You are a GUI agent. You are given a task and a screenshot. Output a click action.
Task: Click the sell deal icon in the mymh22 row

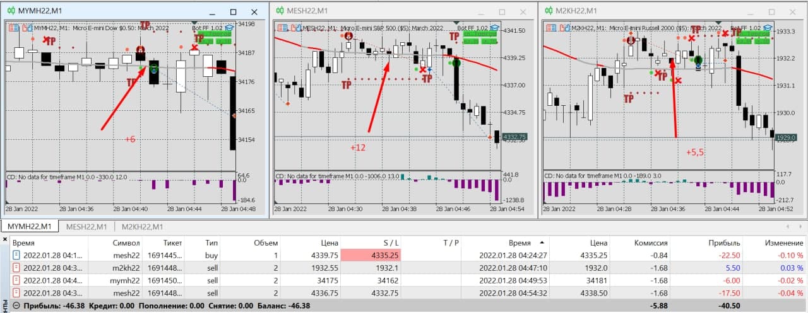point(15,280)
